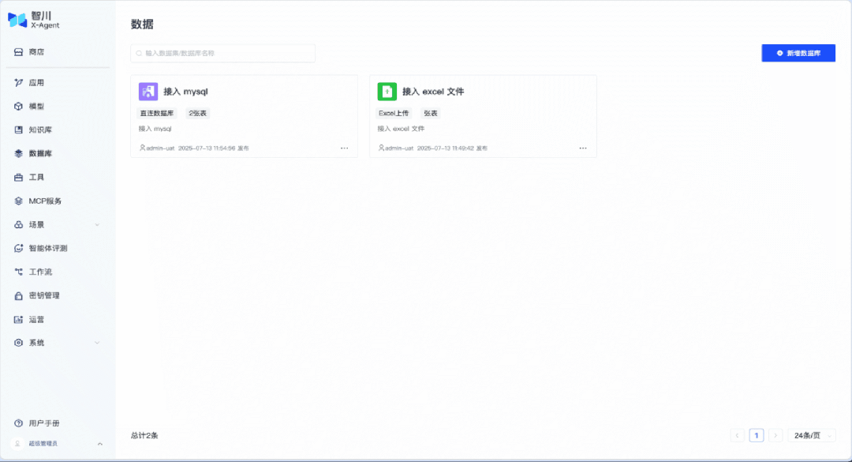Click the 密钥管理 lock icon in sidebar
Viewport: 852px width, 462px height.
19,296
